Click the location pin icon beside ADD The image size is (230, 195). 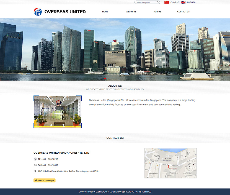pos(35,171)
